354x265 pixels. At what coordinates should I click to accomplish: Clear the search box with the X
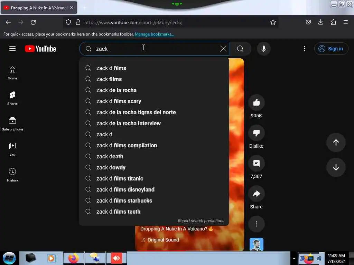pos(223,49)
